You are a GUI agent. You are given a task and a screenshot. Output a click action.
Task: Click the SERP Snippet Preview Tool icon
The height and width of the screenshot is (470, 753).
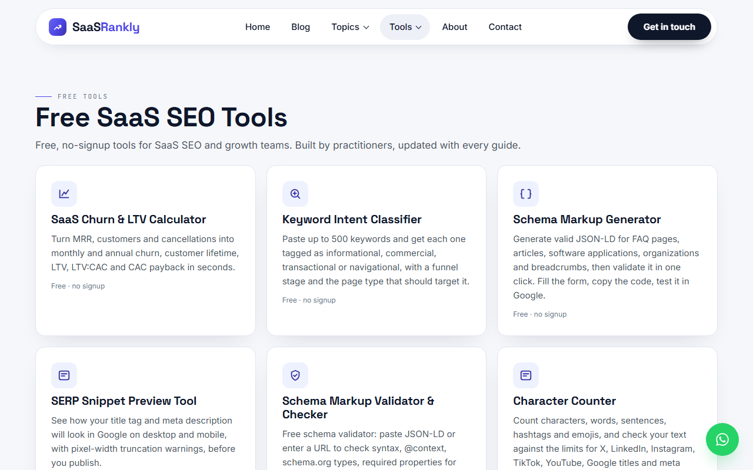64,375
